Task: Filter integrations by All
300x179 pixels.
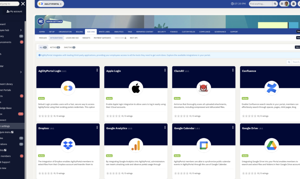Action: (x=43, y=47)
